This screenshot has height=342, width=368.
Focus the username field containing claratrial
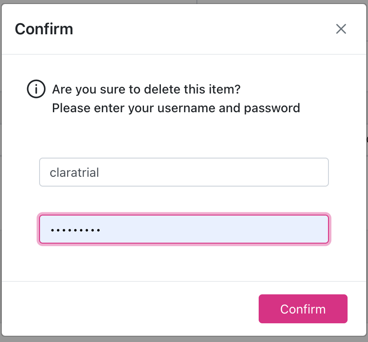pyautogui.click(x=184, y=172)
